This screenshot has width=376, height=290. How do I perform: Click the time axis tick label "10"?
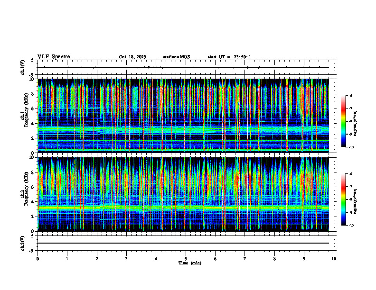pyautogui.click(x=334, y=259)
